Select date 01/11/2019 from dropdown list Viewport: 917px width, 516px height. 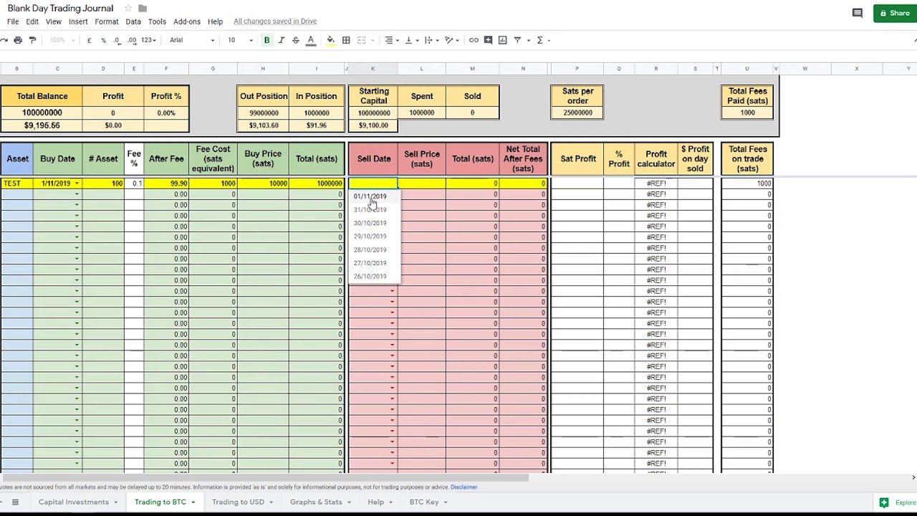coord(370,196)
